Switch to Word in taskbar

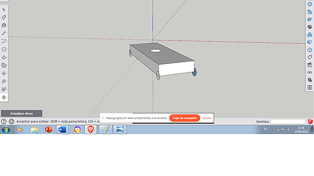coord(62,130)
